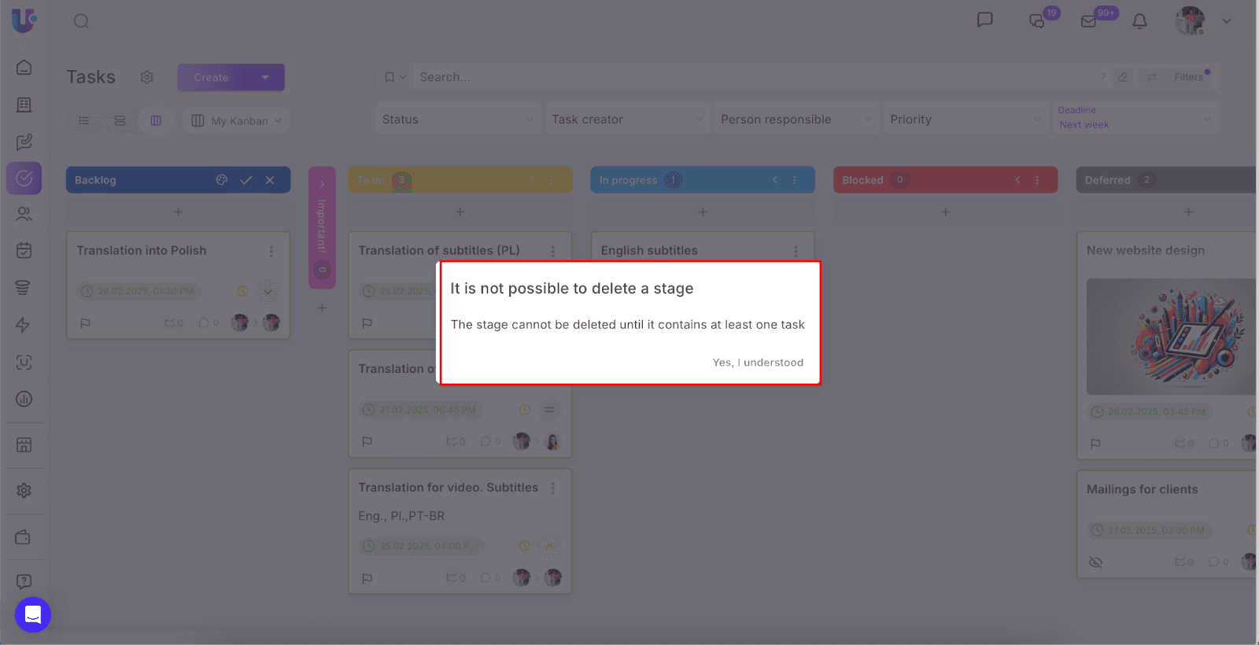Expand the My Kanban dropdown
The height and width of the screenshot is (645, 1259).
[236, 121]
